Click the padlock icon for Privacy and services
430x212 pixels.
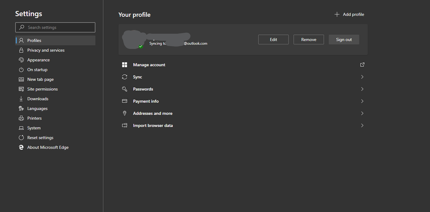click(x=21, y=50)
